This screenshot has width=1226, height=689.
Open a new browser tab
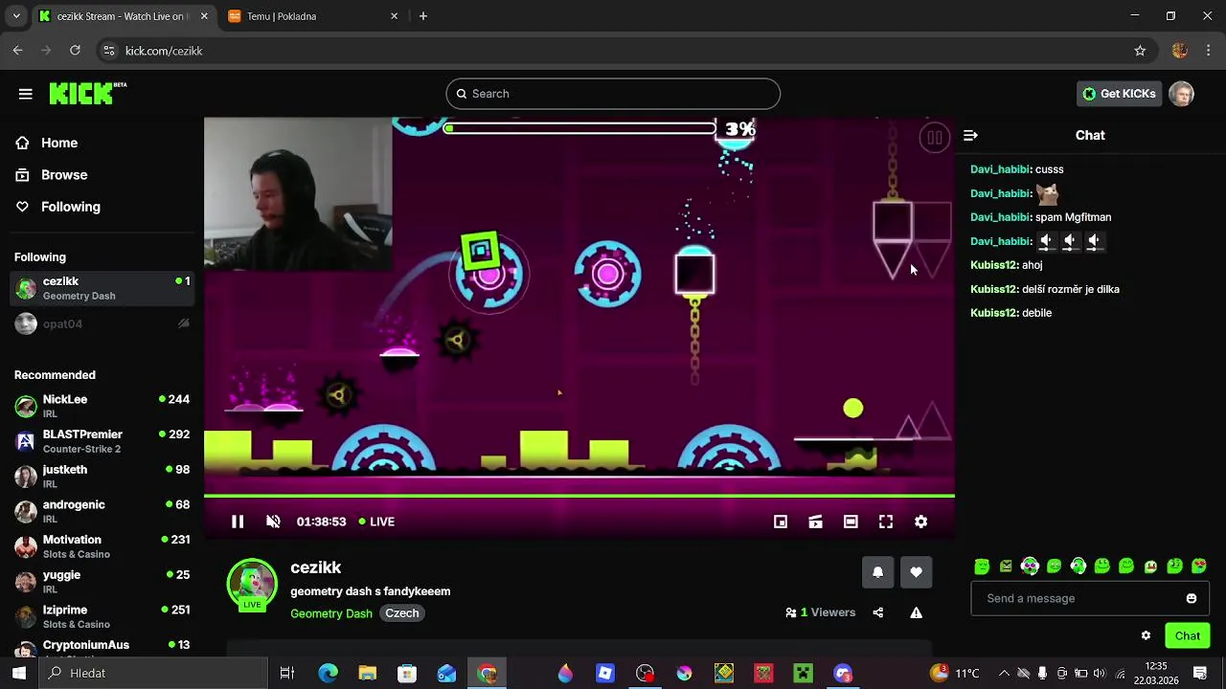pyautogui.click(x=423, y=16)
